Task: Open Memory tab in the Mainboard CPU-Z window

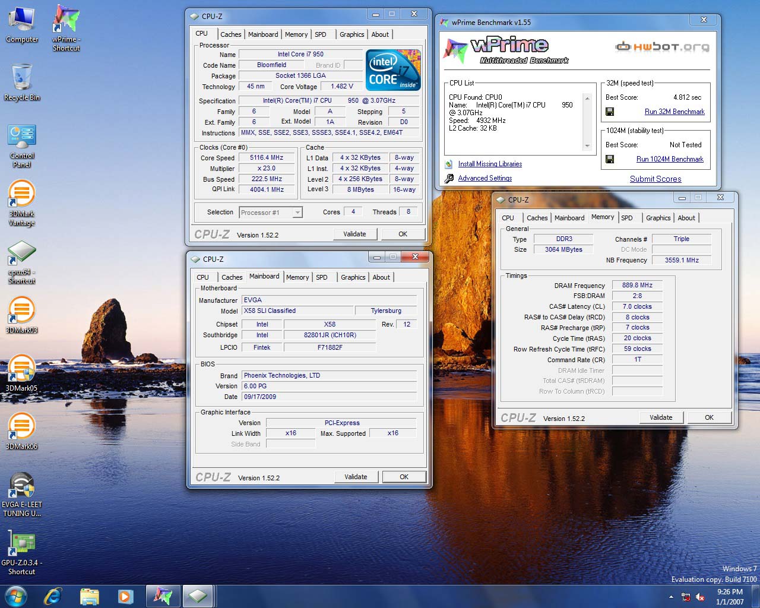Action: 297,277
